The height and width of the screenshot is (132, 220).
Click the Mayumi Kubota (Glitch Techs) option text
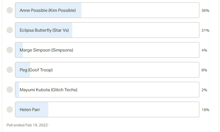coord(49,90)
